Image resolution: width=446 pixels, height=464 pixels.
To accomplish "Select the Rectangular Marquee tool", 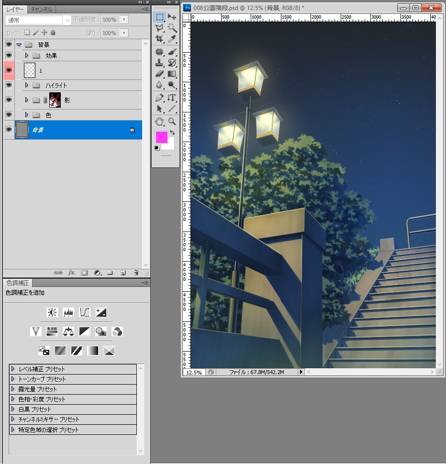I will [x=159, y=17].
